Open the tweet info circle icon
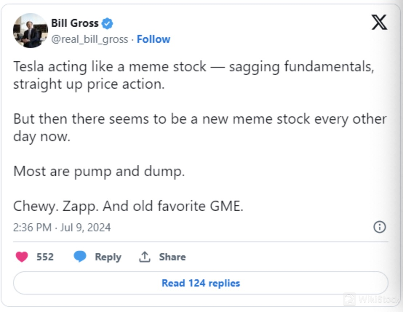The image size is (403, 312). click(x=379, y=227)
